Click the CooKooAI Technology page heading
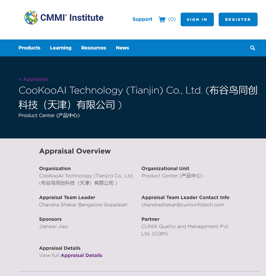This screenshot has height=276, width=266. tap(138, 97)
